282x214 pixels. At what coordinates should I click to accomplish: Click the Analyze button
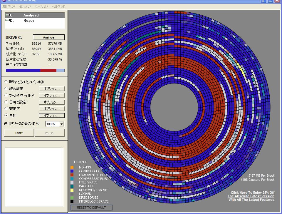click(48, 37)
